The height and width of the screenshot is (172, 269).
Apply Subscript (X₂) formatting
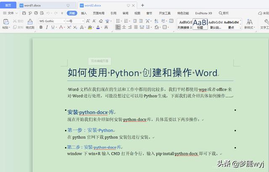[75, 27]
